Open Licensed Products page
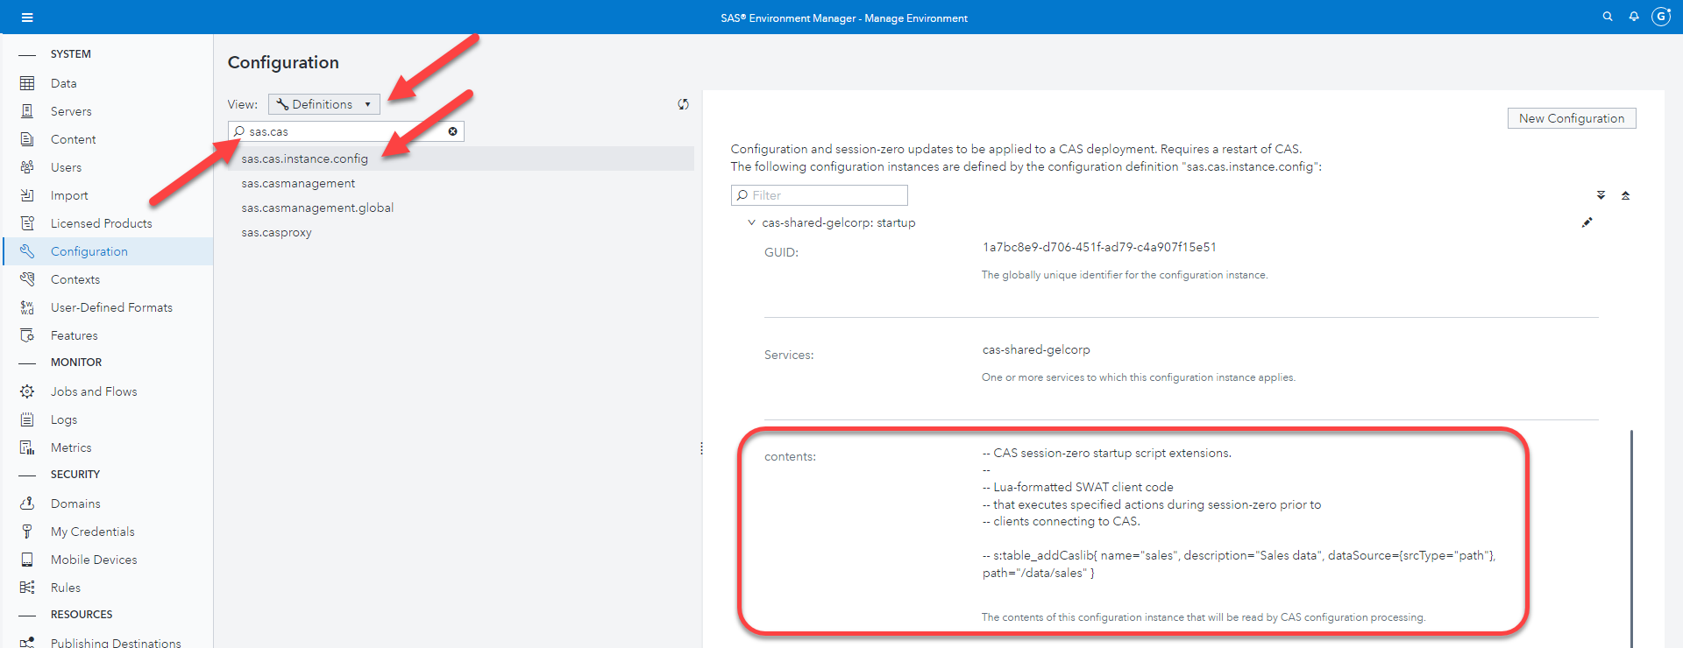The image size is (1683, 648). [102, 223]
